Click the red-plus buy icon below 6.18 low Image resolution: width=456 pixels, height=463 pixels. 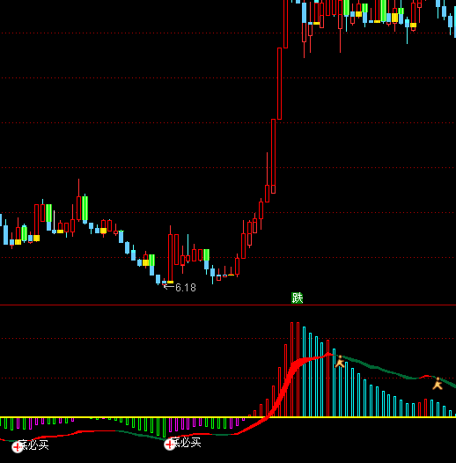170,445
